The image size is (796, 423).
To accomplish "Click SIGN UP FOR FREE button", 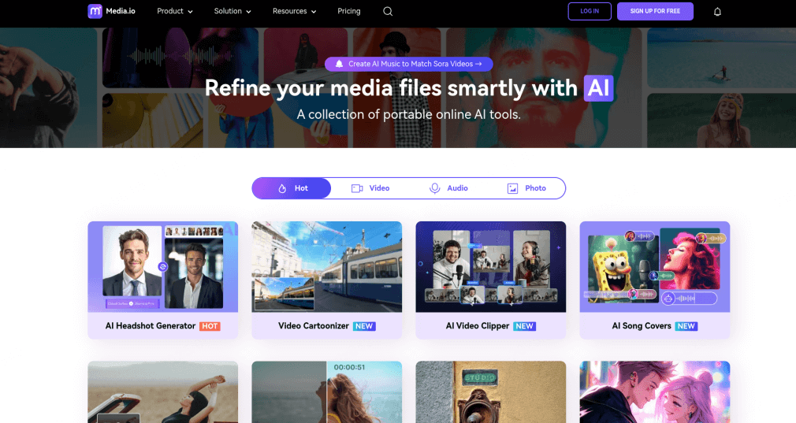I will [x=655, y=11].
